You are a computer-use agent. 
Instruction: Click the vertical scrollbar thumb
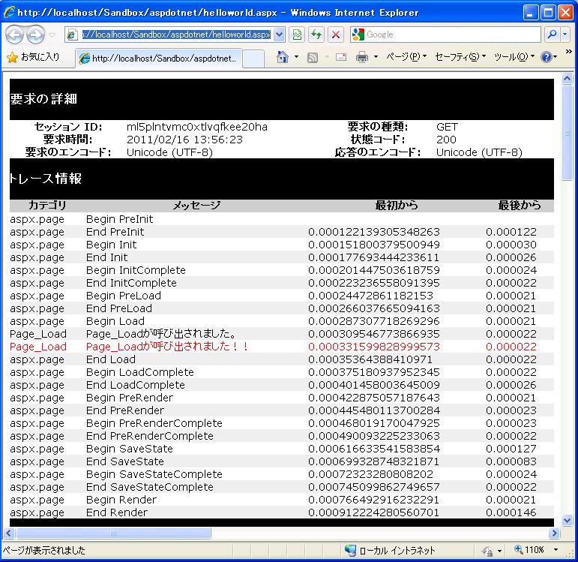pyautogui.click(x=567, y=133)
